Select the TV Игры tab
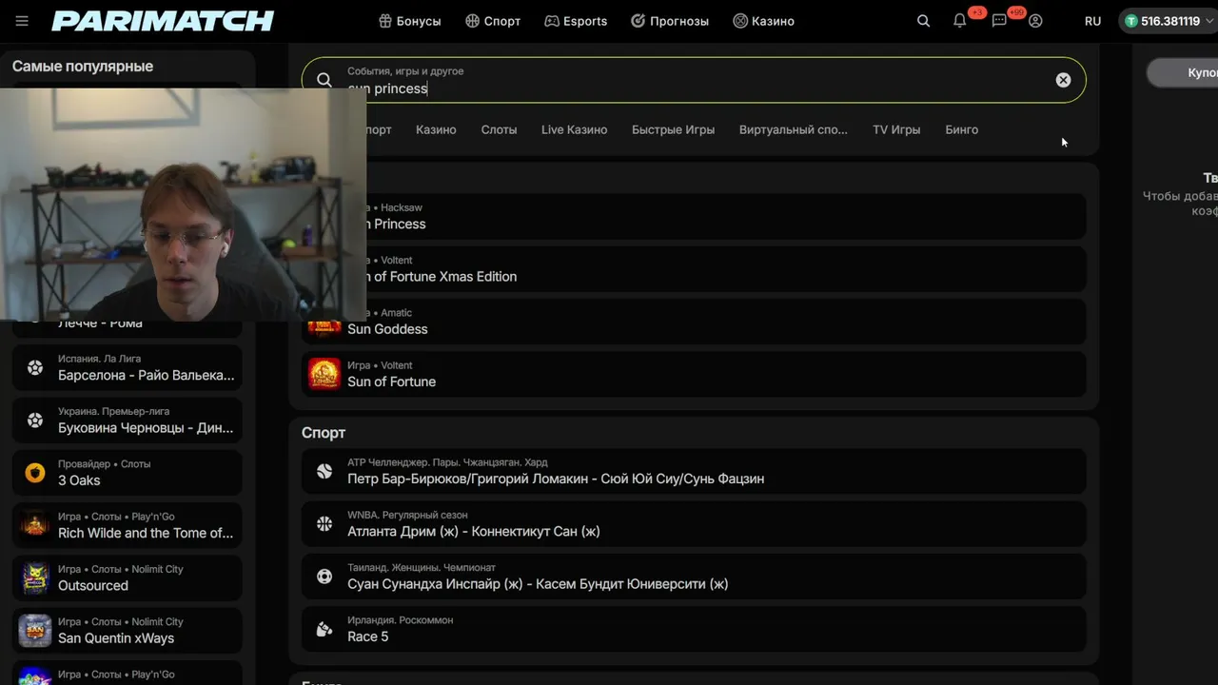 (x=896, y=129)
